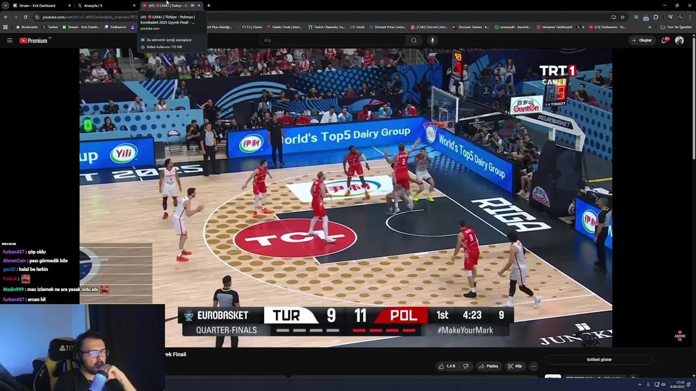The image size is (696, 391).
Task: Close the Anasayfa / X tab
Action: point(134,5)
